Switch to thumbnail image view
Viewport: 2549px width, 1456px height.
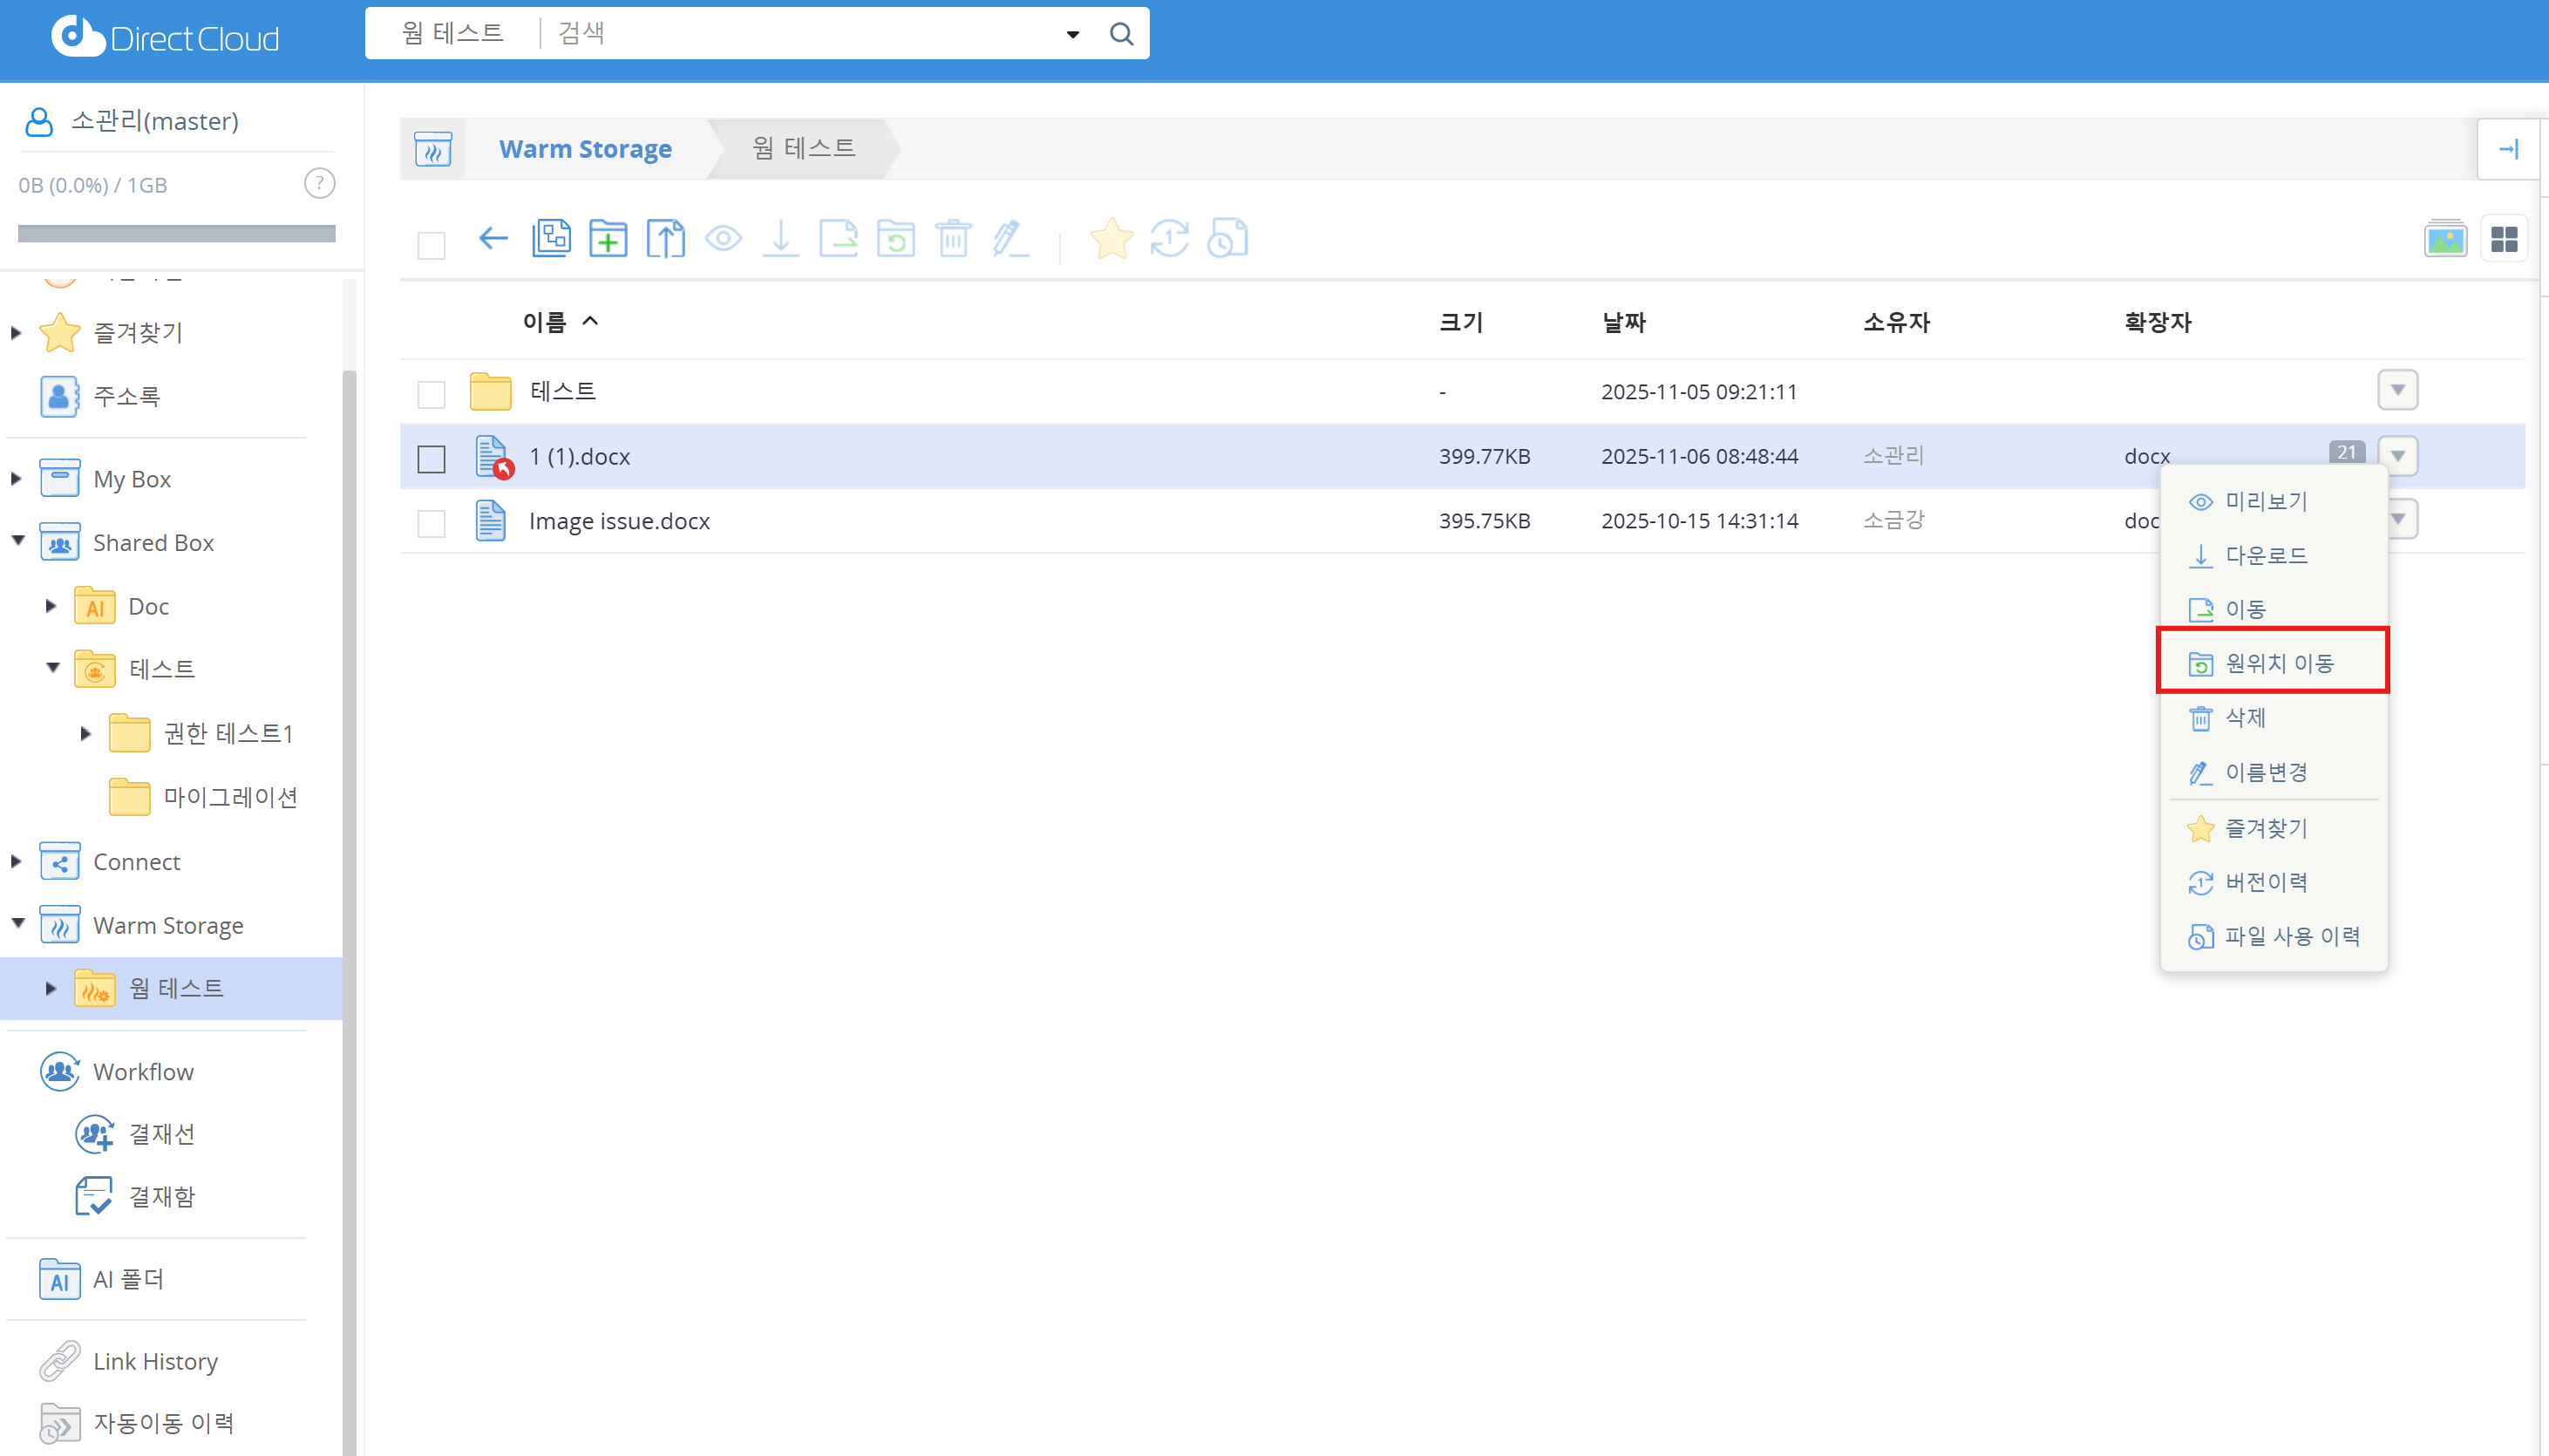click(x=2445, y=240)
